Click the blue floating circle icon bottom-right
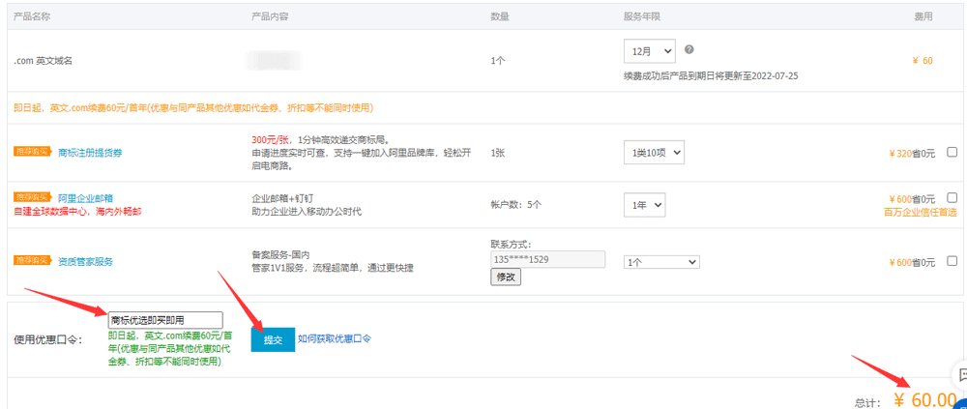Screen dimensions: 967x409 pos(962,401)
